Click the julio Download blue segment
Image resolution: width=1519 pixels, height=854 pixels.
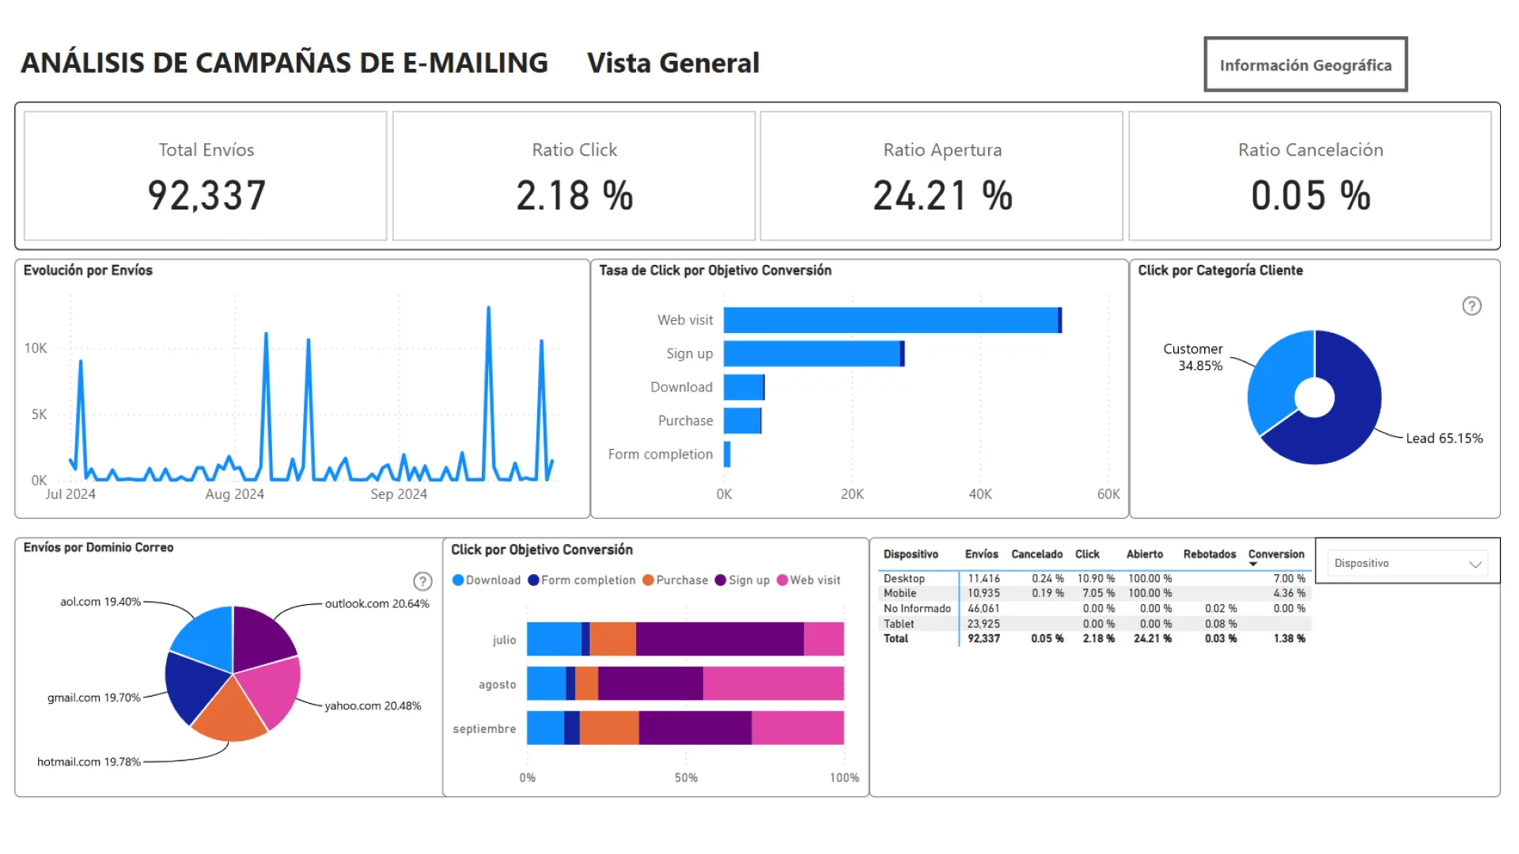click(x=554, y=639)
